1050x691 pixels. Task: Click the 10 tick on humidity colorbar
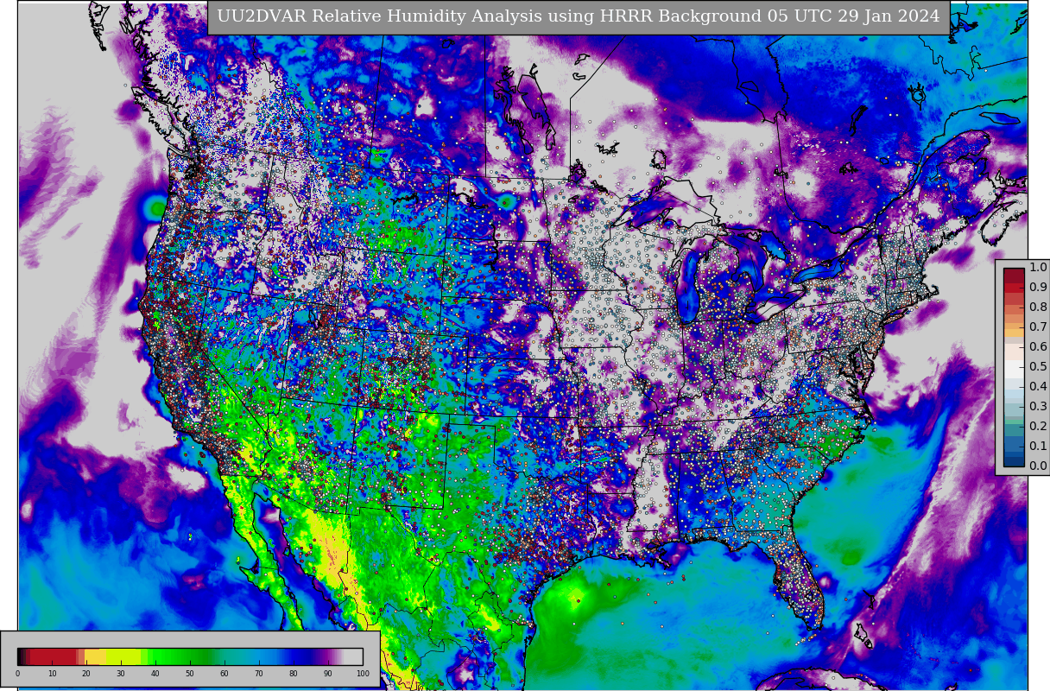(52, 674)
